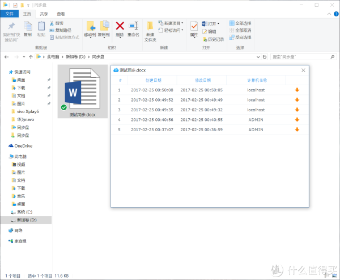
Task: Download version 1 with the orange arrow
Action: pyautogui.click(x=297, y=90)
